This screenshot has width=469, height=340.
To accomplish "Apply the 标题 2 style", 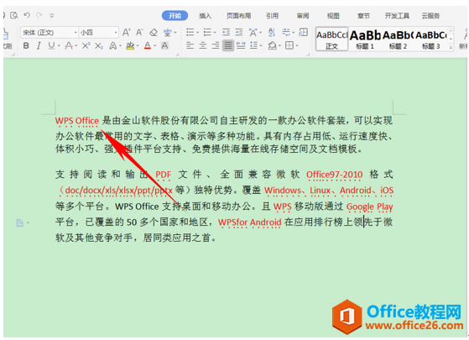I will 398,39.
